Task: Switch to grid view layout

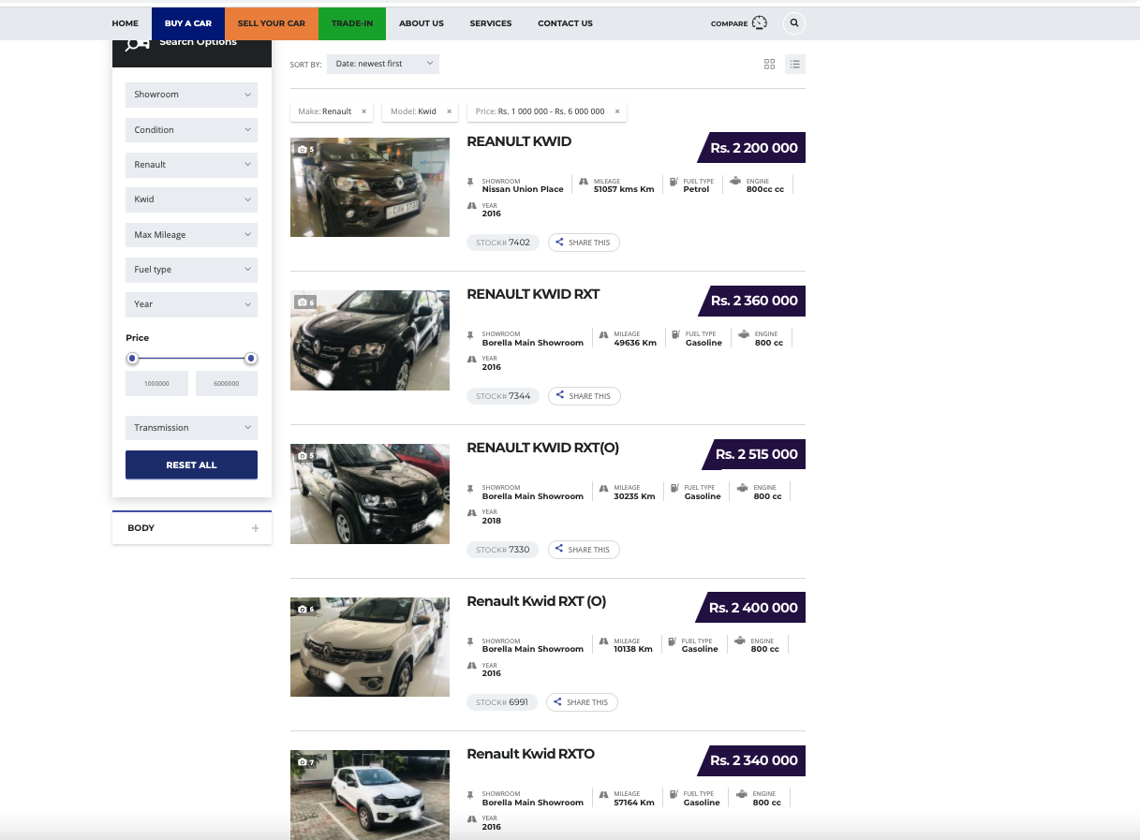Action: 770,65
